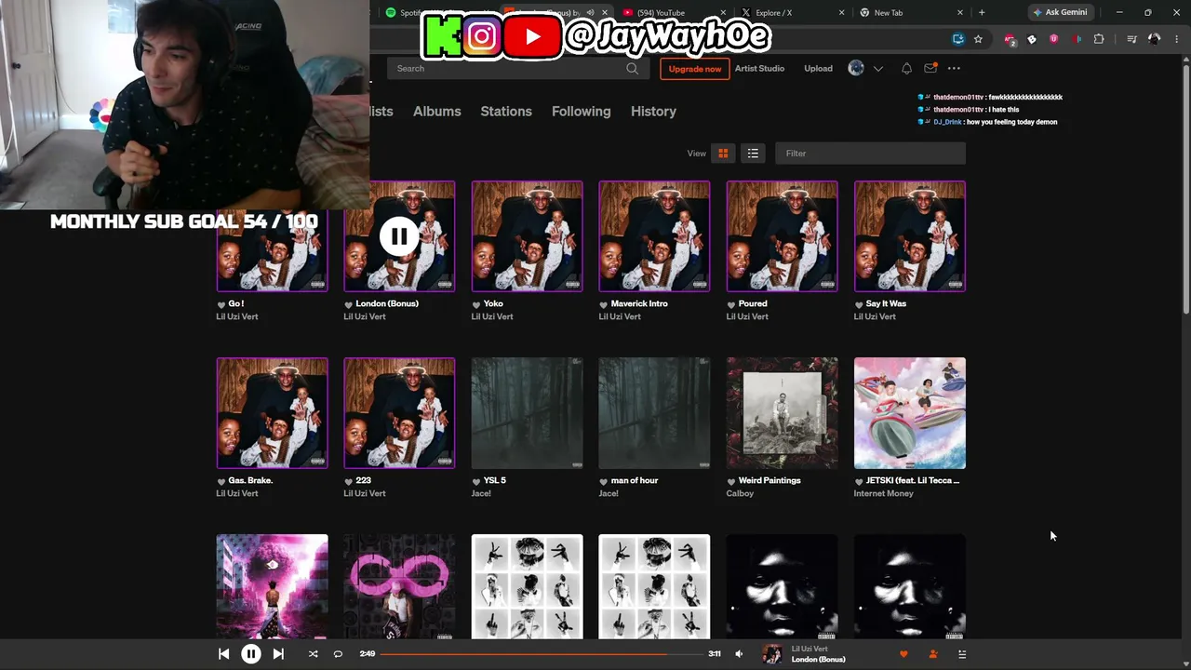
Task: Toggle the like heart for Weird Paintings
Action: [x=731, y=481]
